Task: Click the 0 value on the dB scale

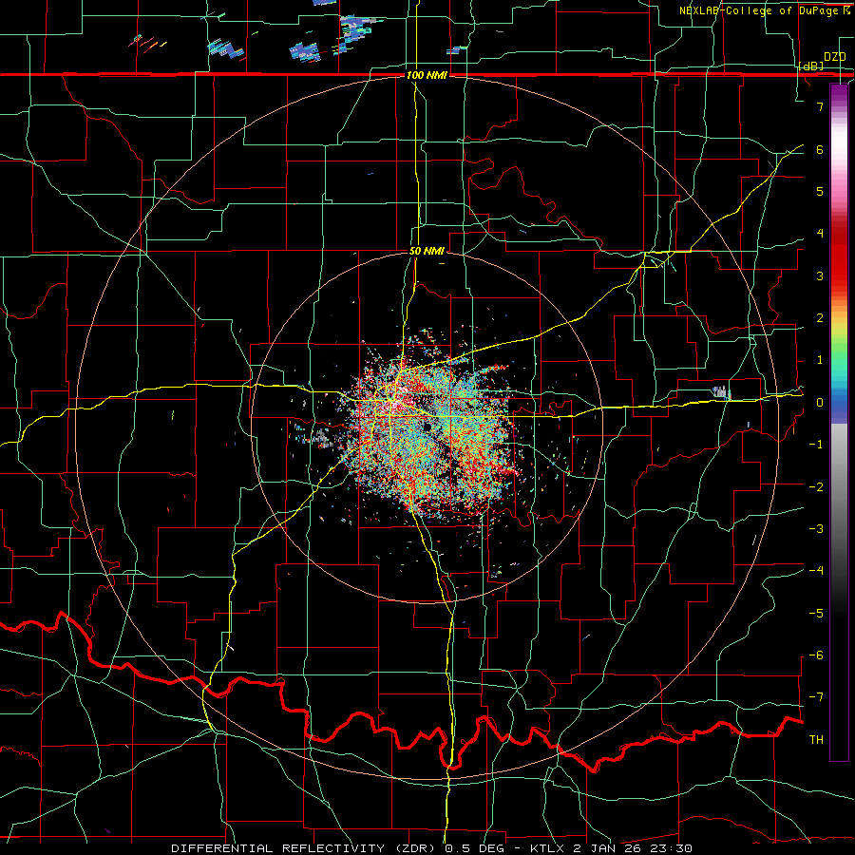Action: 820,403
